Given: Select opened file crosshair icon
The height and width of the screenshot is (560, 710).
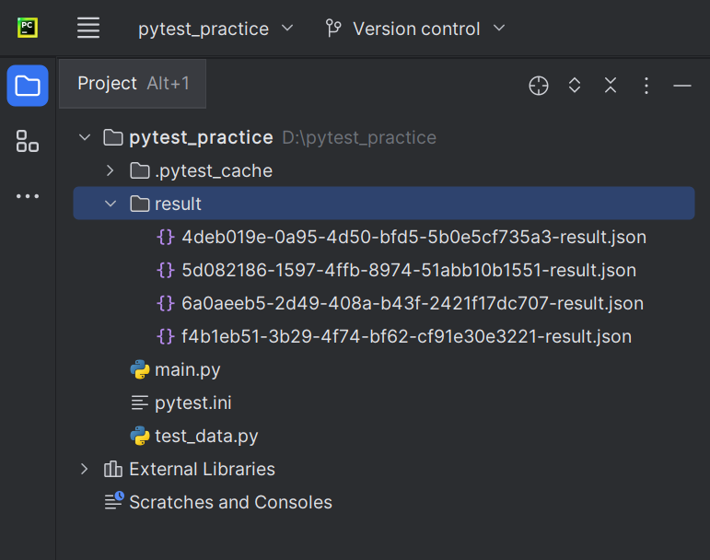Looking at the screenshot, I should (539, 86).
